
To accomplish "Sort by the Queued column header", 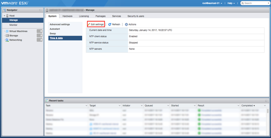I will click(149, 106).
